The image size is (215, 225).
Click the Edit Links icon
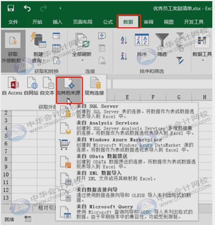(102, 61)
